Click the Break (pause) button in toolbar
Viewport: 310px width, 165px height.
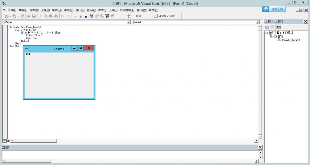81,16
